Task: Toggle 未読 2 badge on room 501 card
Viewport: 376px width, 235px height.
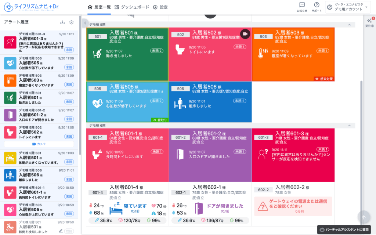Action: (x=157, y=51)
